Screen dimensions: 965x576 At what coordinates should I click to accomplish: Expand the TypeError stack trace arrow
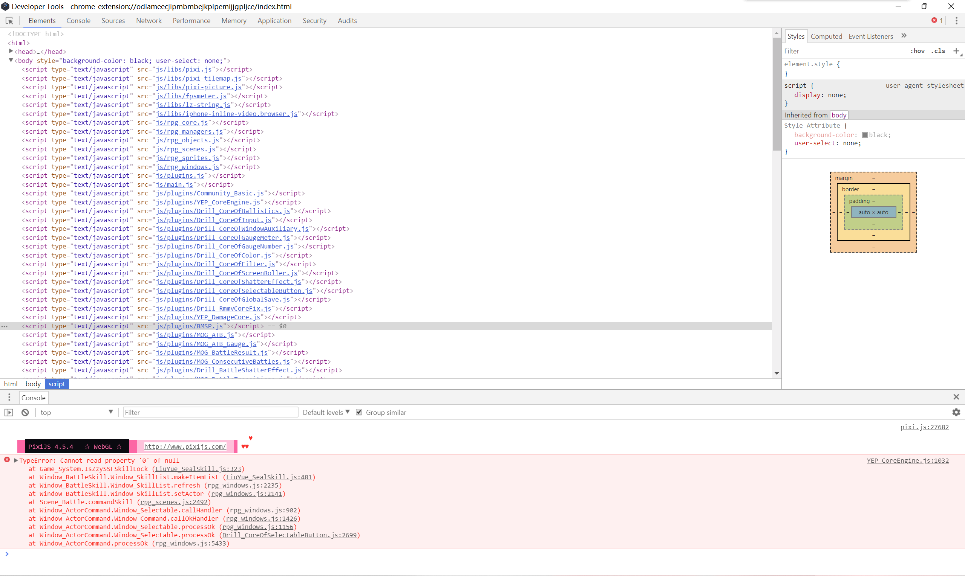tap(16, 460)
